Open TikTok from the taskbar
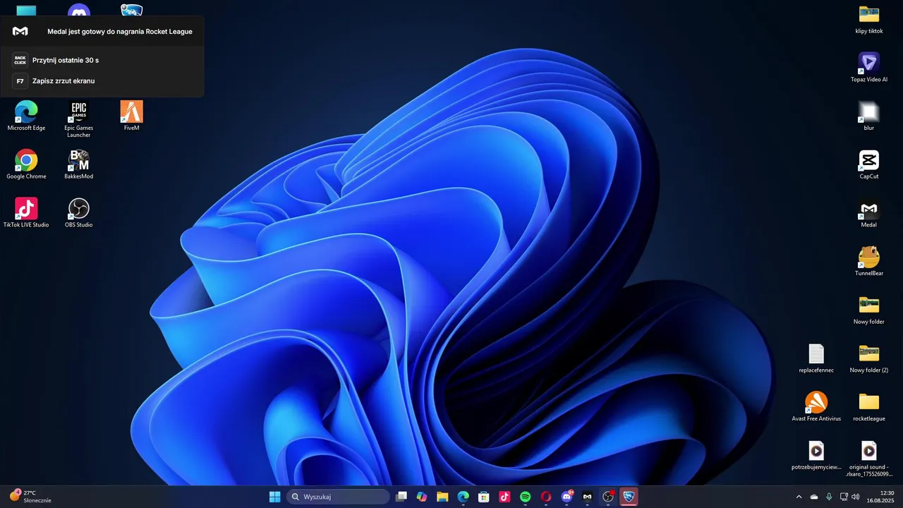The image size is (903, 508). [x=504, y=497]
